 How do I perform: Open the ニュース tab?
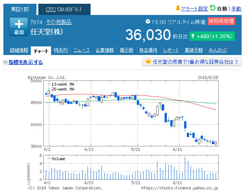tap(82, 50)
